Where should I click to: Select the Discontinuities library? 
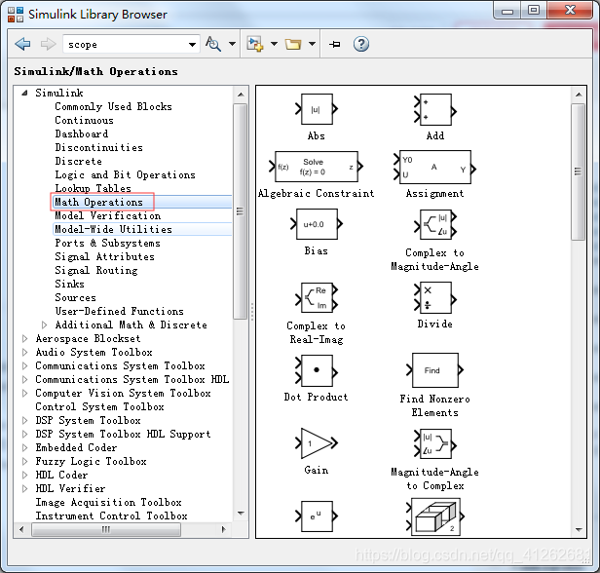pos(98,147)
